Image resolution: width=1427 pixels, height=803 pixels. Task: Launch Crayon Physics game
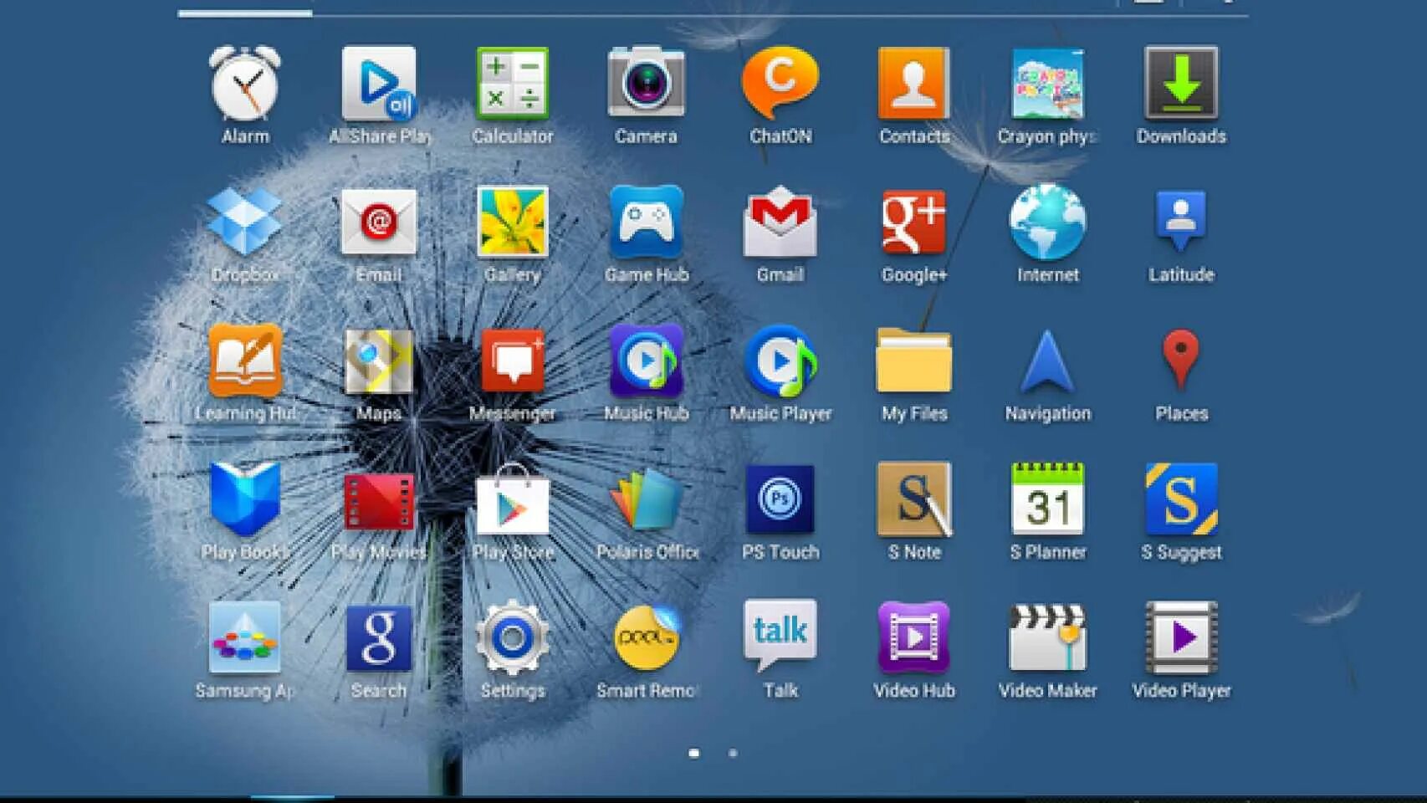(1048, 84)
